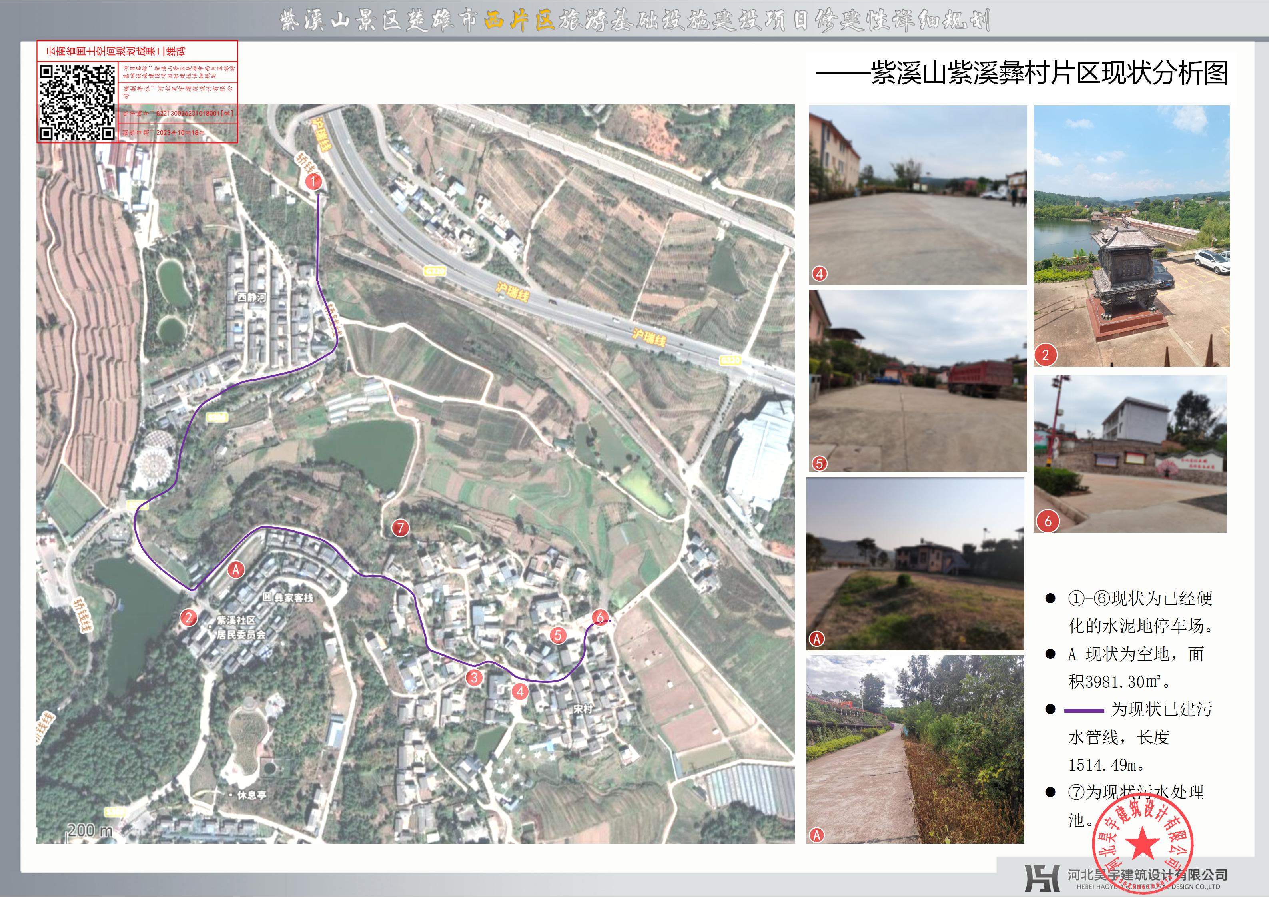Click red map marker number 1
The image size is (1269, 897).
[x=314, y=181]
